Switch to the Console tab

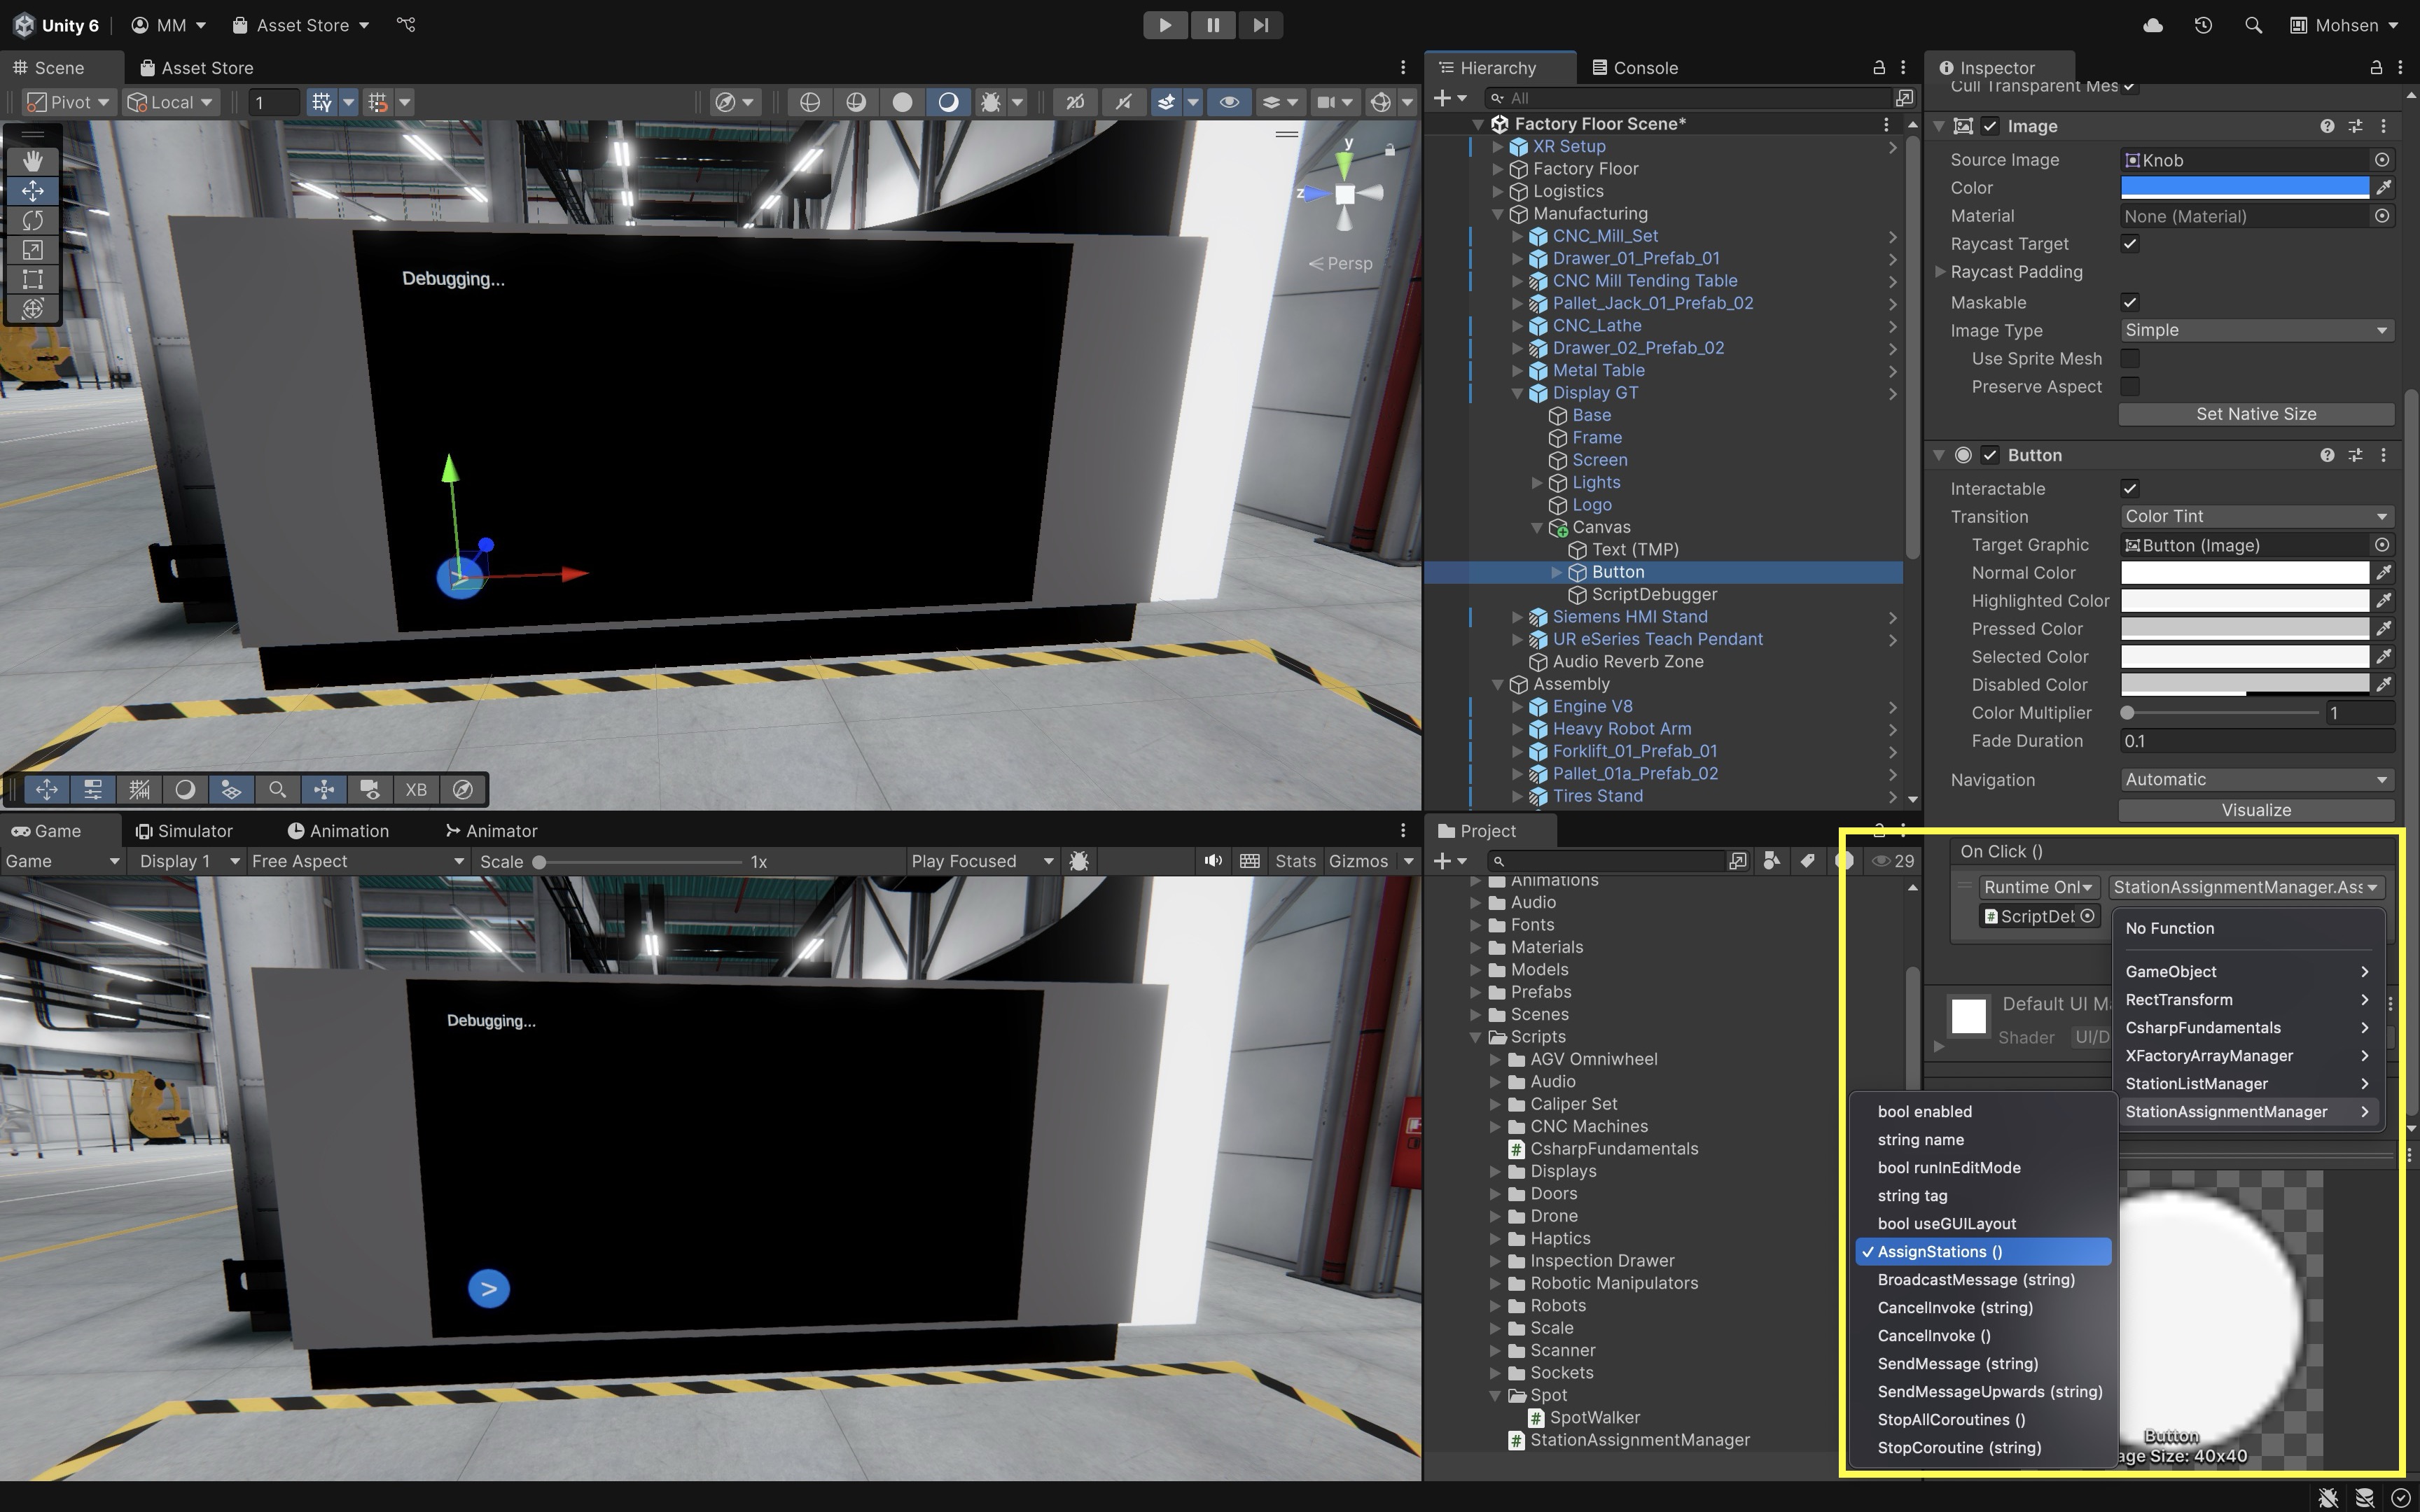1635,68
